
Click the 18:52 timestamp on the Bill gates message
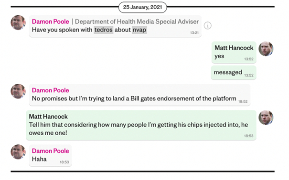[243, 101]
